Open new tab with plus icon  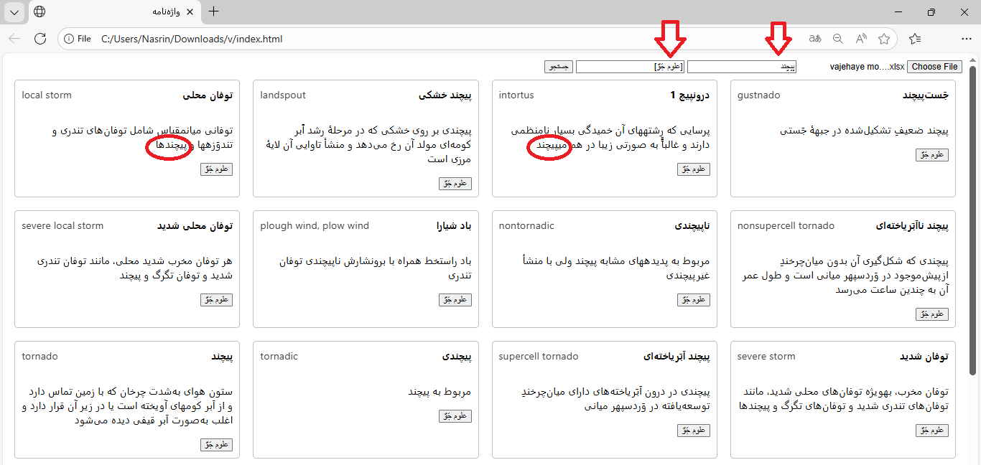(x=213, y=11)
